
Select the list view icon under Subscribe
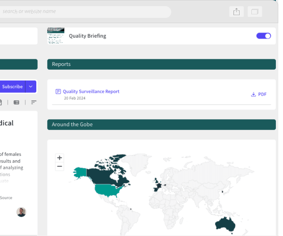[17, 102]
